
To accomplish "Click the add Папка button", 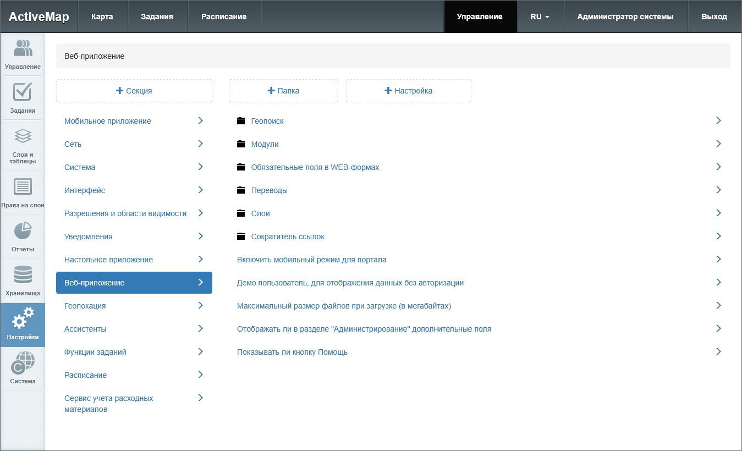I will 283,91.
